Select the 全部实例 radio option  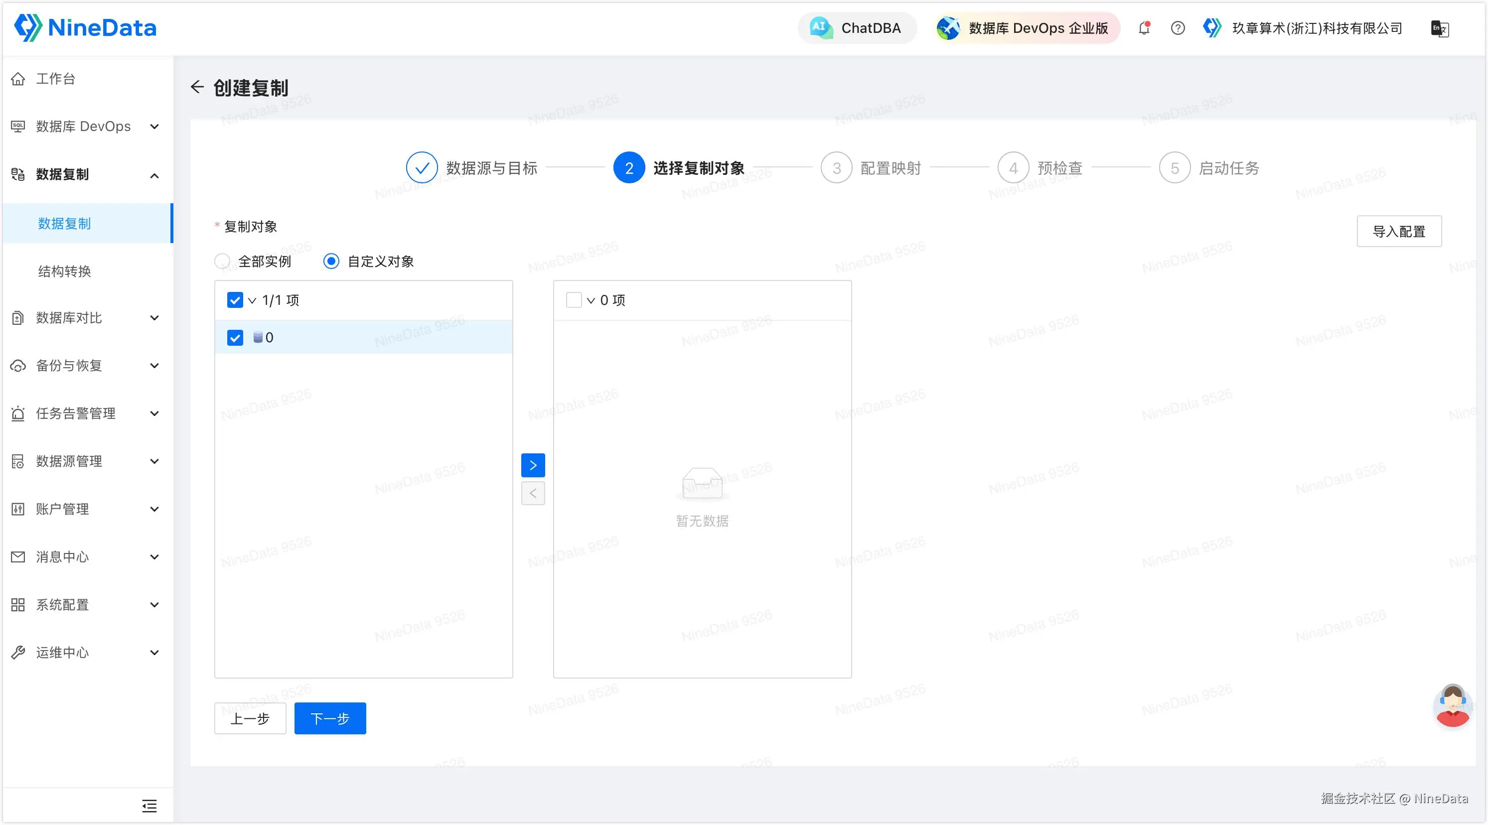(222, 262)
